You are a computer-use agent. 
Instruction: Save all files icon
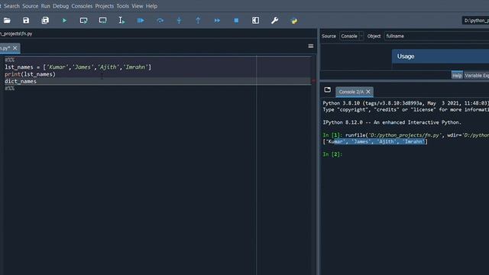point(45,21)
